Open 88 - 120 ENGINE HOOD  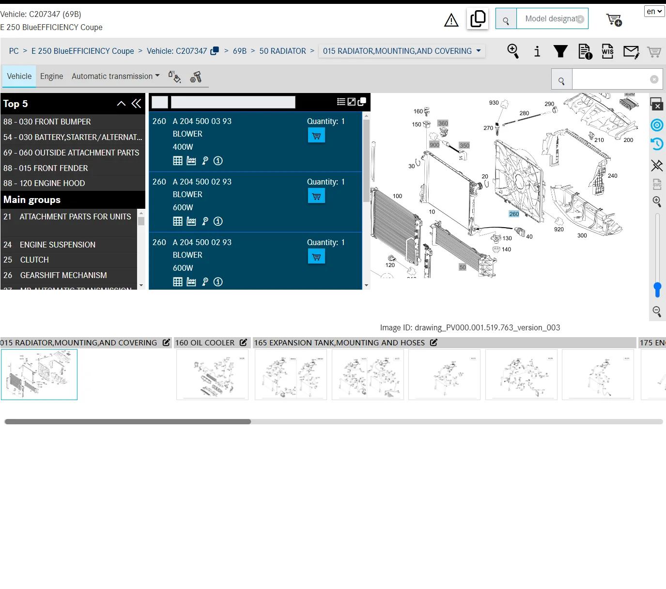73,183
